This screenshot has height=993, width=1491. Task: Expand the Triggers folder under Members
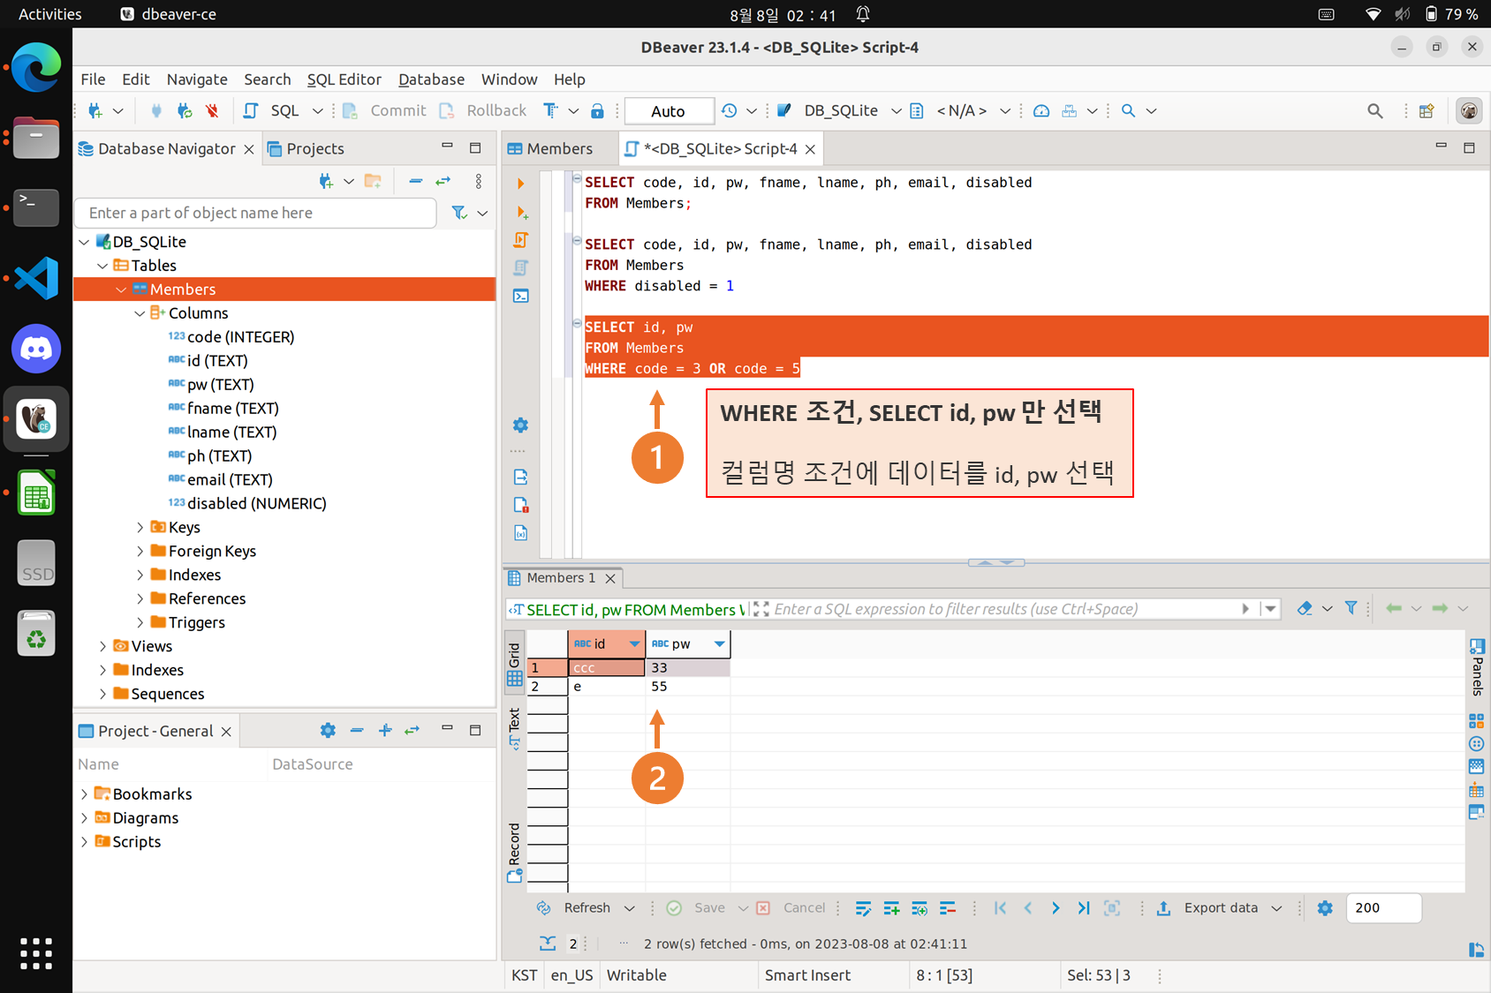point(140,622)
